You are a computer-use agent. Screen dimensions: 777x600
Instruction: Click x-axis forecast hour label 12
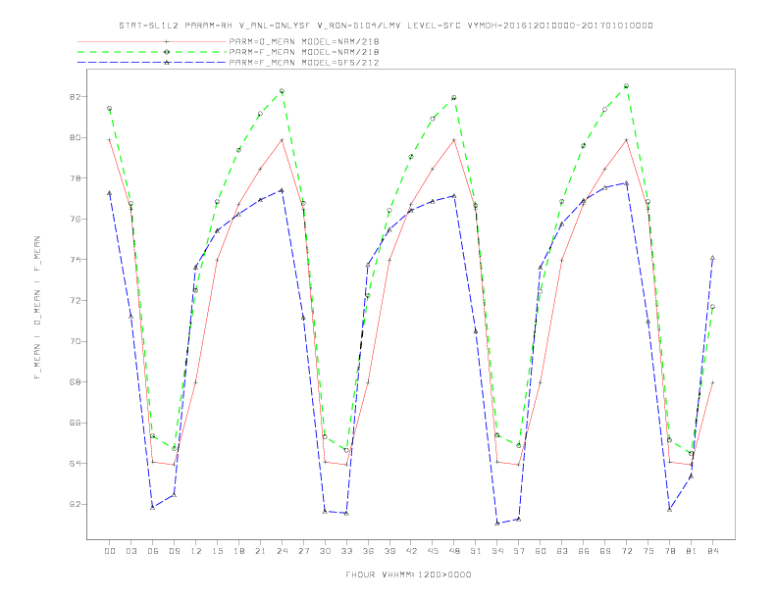[x=196, y=551]
